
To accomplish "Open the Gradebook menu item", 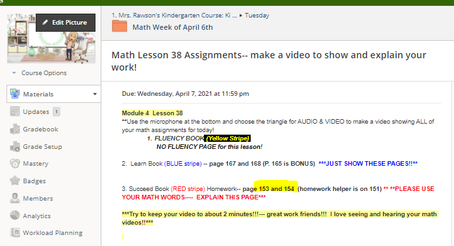I will pos(40,129).
